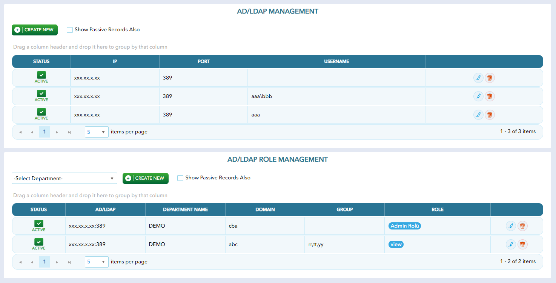The width and height of the screenshot is (556, 283).
Task: Toggle active status of cba domain record
Action: click(x=38, y=223)
